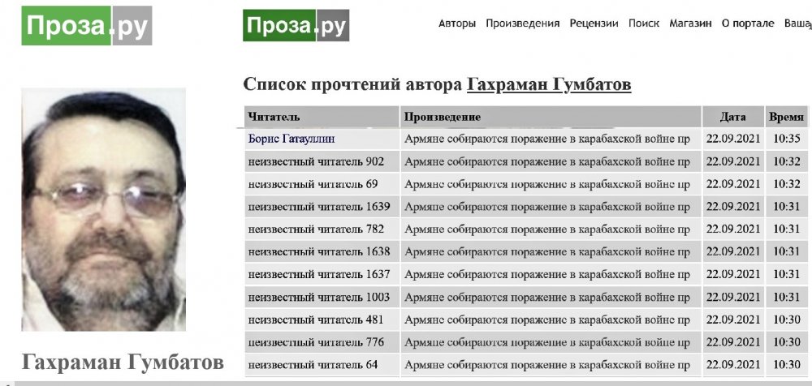The width and height of the screenshot is (812, 386).
Task: Open the О портале menu item
Action: coord(748,24)
